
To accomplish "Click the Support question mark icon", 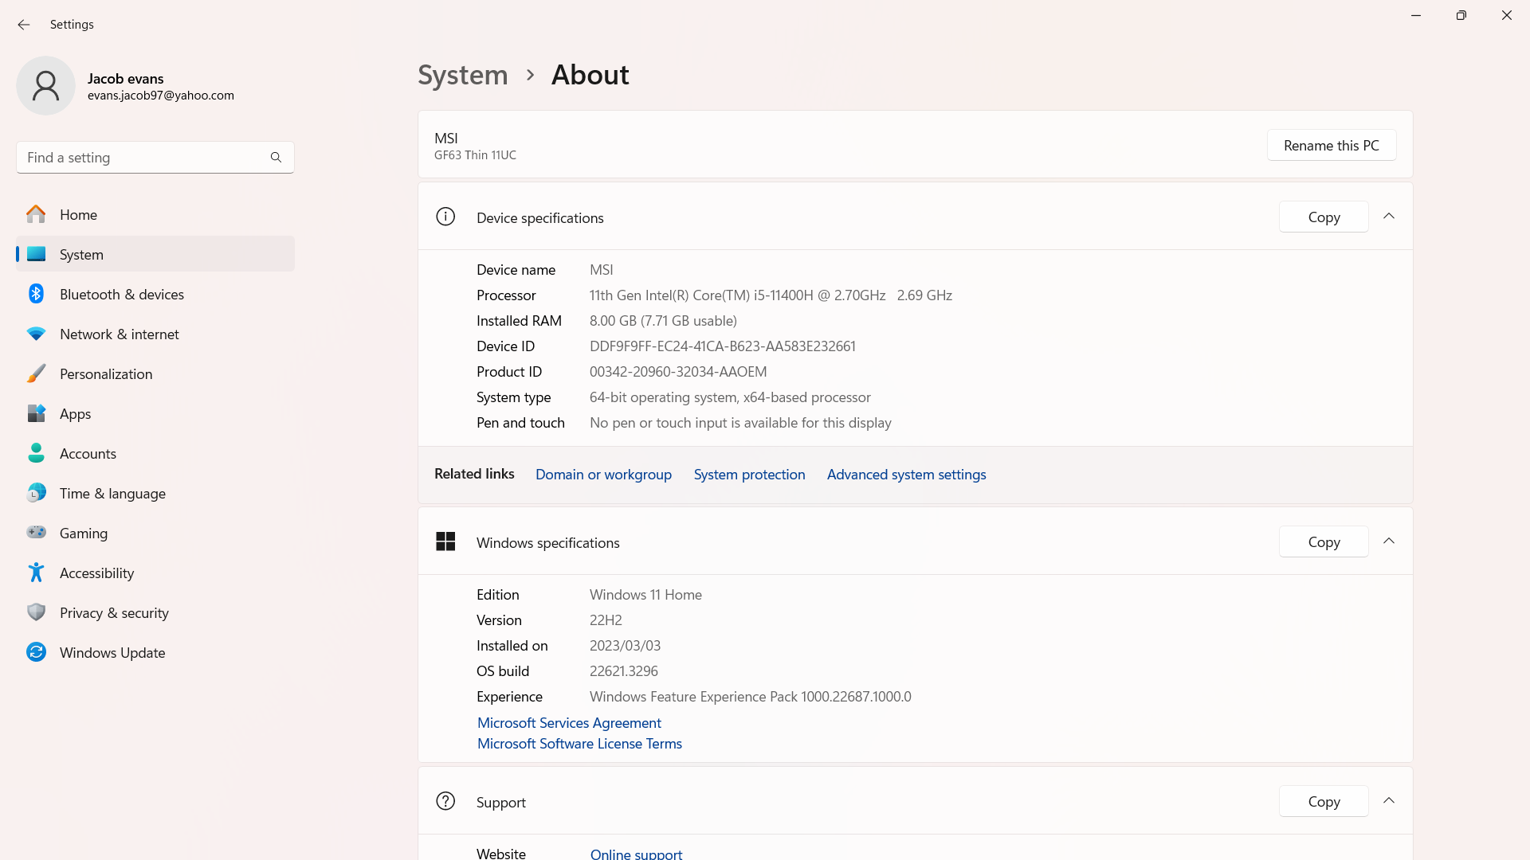I will 445,801.
